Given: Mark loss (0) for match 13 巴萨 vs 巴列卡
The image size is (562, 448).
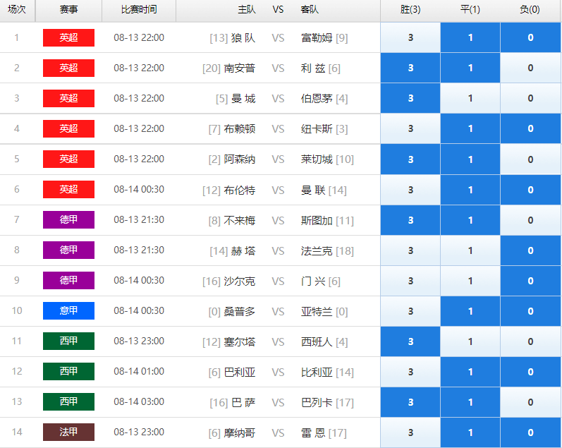Looking at the screenshot, I should coord(530,402).
